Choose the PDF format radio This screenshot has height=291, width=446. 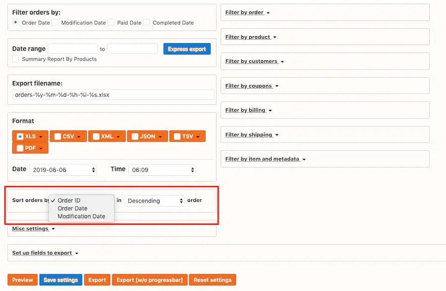[x=20, y=148]
